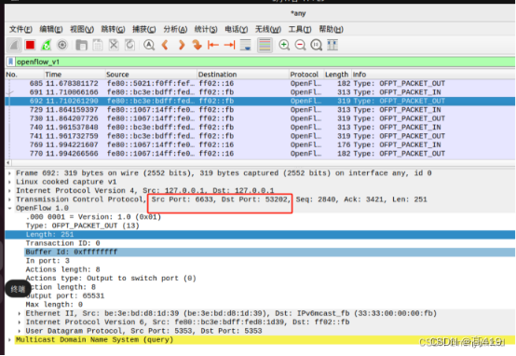The image size is (516, 356).
Task: Sort by the Time column header
Action: 75,75
